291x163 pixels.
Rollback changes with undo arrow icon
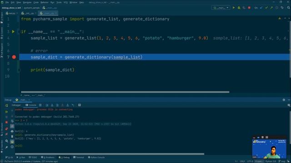[x=282, y=8]
